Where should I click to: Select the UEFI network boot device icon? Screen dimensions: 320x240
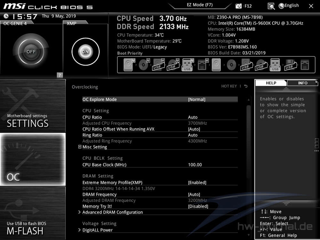click(x=203, y=65)
